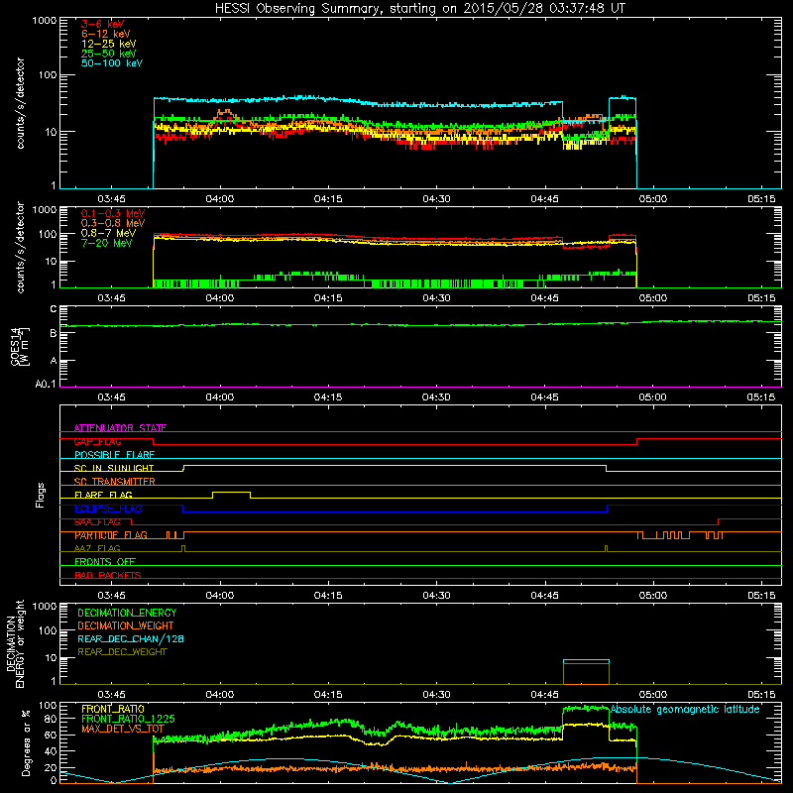This screenshot has height=793, width=793.
Task: Select the 0.1-0.3 MeV legend label
Action: pyautogui.click(x=113, y=213)
